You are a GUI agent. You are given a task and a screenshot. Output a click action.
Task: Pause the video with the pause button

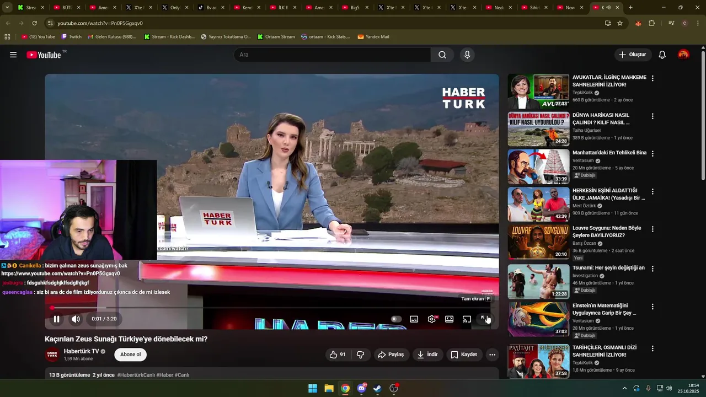click(x=56, y=319)
